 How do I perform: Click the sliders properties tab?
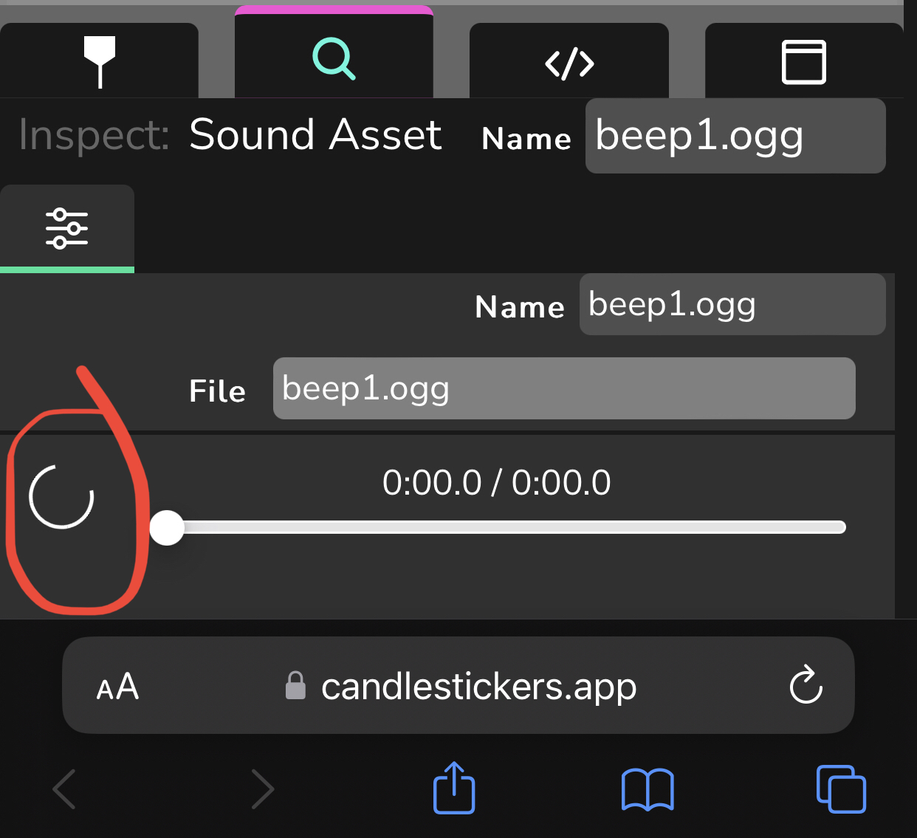tap(67, 228)
